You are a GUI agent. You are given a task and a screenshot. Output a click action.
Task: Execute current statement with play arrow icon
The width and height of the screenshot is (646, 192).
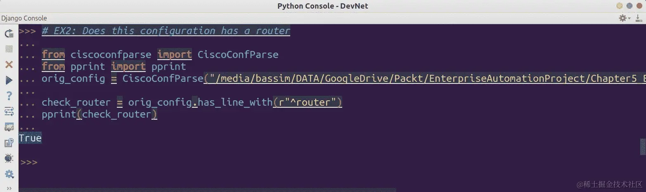(x=9, y=80)
